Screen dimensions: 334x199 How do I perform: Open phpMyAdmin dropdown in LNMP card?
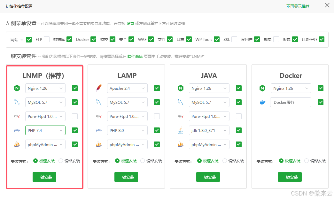tap(45, 144)
